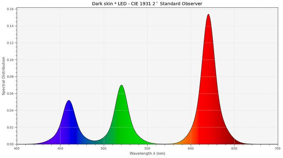Click the Wavelength λ (nm) axis label
The image size is (283, 158).
147,153
